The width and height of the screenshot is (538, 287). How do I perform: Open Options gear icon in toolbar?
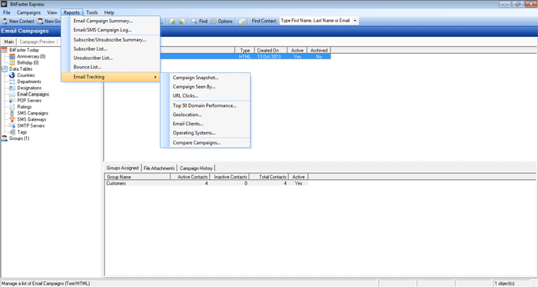click(x=214, y=22)
